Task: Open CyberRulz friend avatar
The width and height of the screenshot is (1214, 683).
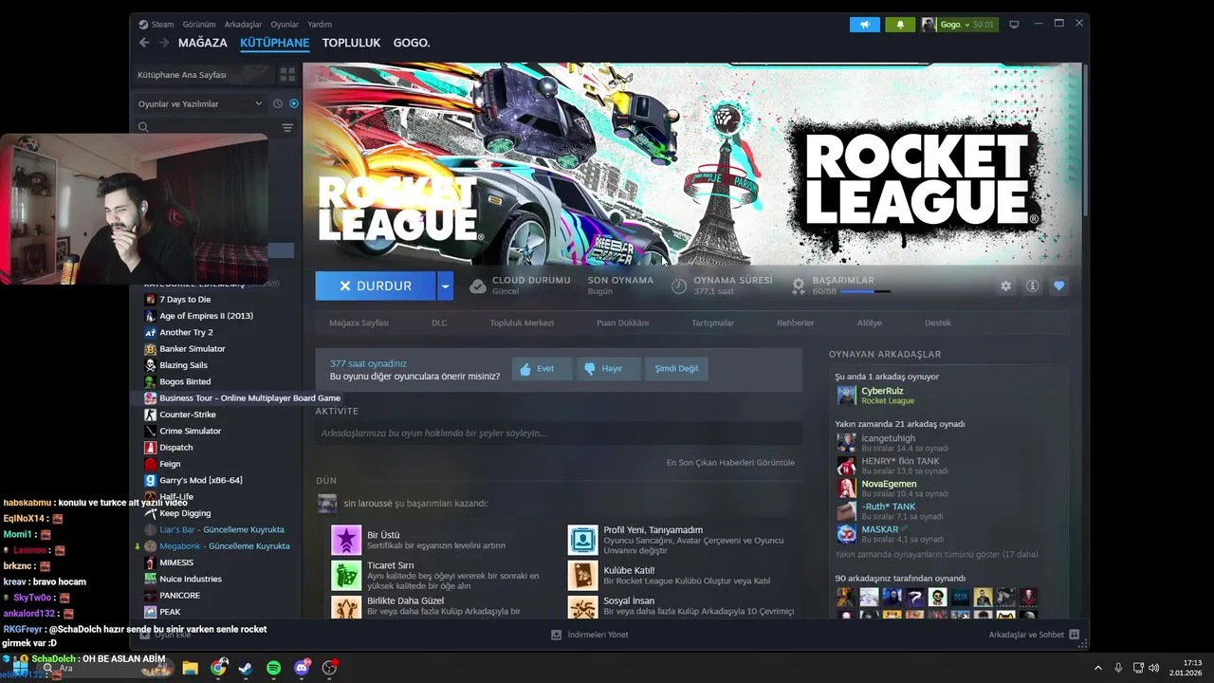Action: 846,396
